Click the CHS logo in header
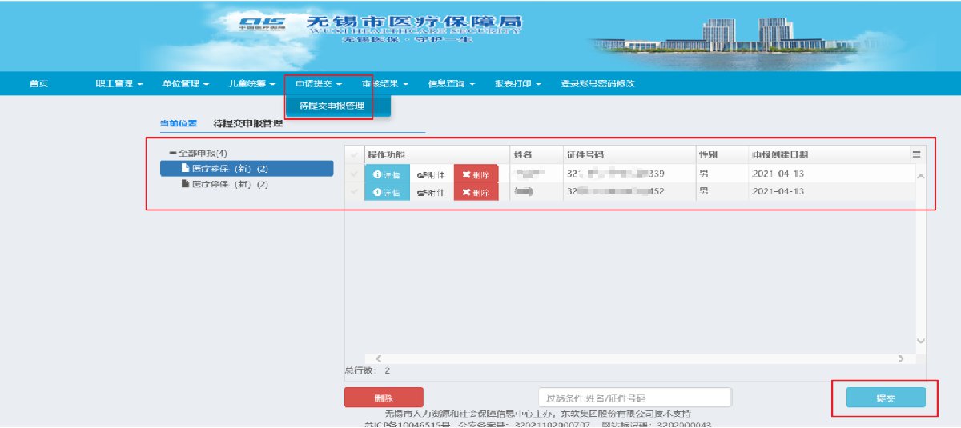The width and height of the screenshot is (961, 428). click(x=262, y=22)
